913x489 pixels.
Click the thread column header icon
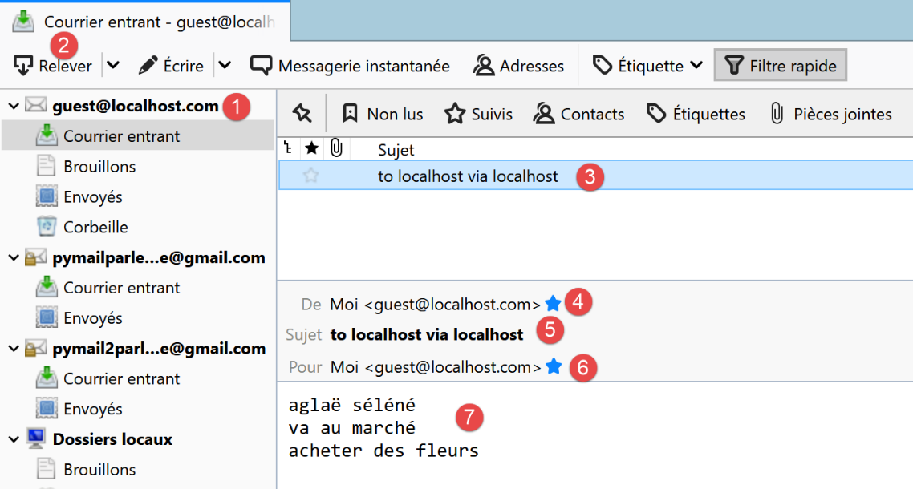click(288, 149)
